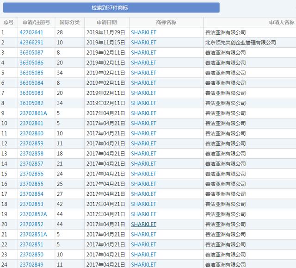Open registration number 23702857 link
Image resolution: width=296 pixels, height=268 pixels.
(31, 164)
